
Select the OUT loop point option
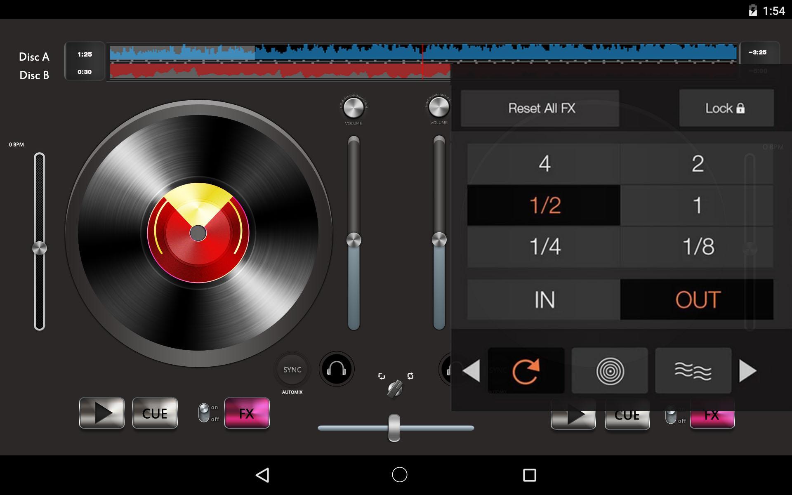click(x=697, y=300)
